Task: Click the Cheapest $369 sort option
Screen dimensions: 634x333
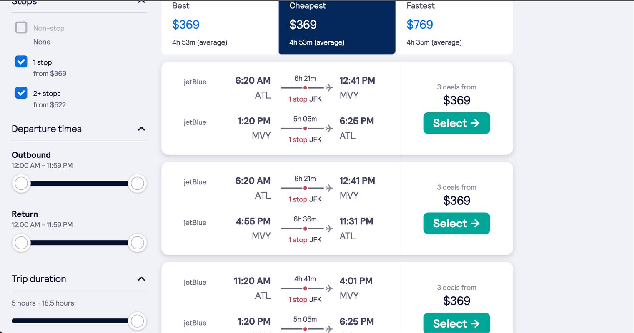Action: pos(337,25)
